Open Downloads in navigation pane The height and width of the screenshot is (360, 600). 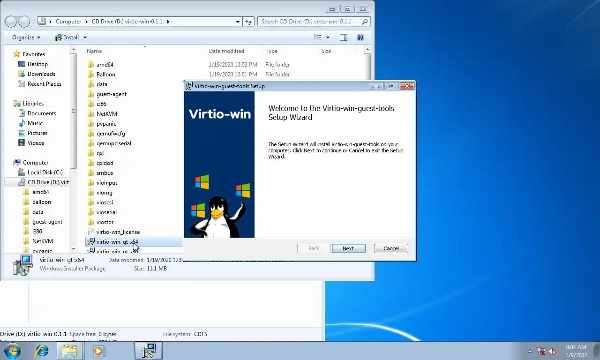pyautogui.click(x=41, y=74)
